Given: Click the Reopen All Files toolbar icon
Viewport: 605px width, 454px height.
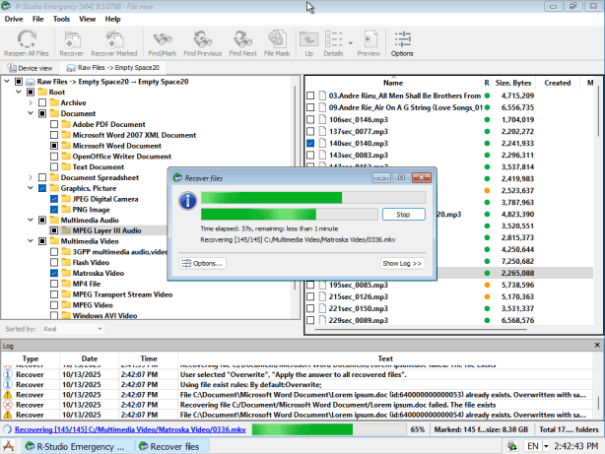Looking at the screenshot, I should pos(31,42).
